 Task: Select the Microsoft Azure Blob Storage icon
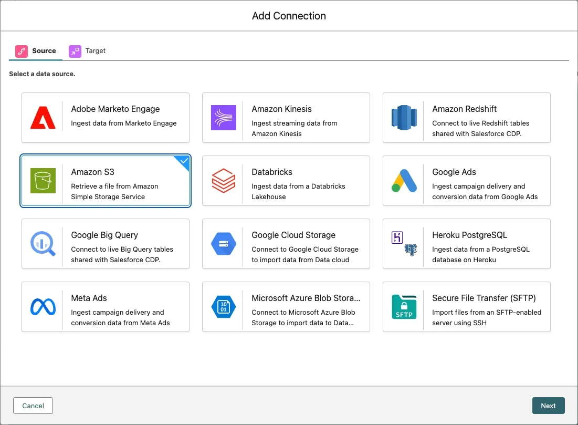click(x=224, y=307)
